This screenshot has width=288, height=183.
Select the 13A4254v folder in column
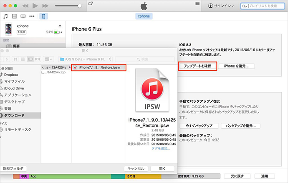(56, 67)
